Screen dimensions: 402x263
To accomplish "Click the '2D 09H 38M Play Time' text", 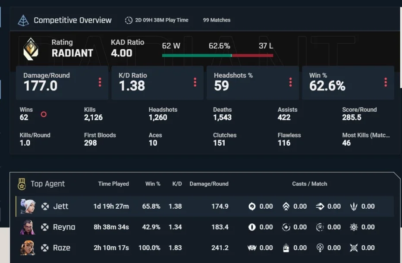I will [x=162, y=20].
